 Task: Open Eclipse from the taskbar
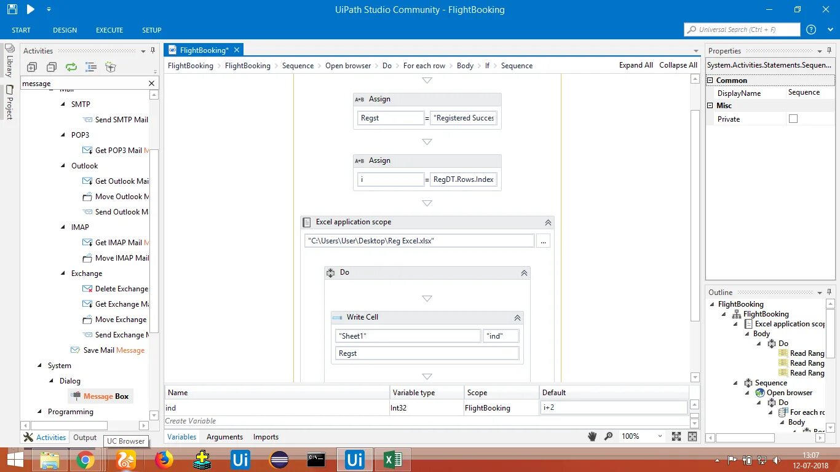(x=279, y=460)
